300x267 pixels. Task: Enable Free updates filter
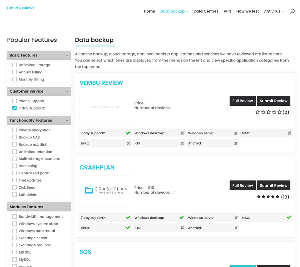pyautogui.click(x=14, y=180)
